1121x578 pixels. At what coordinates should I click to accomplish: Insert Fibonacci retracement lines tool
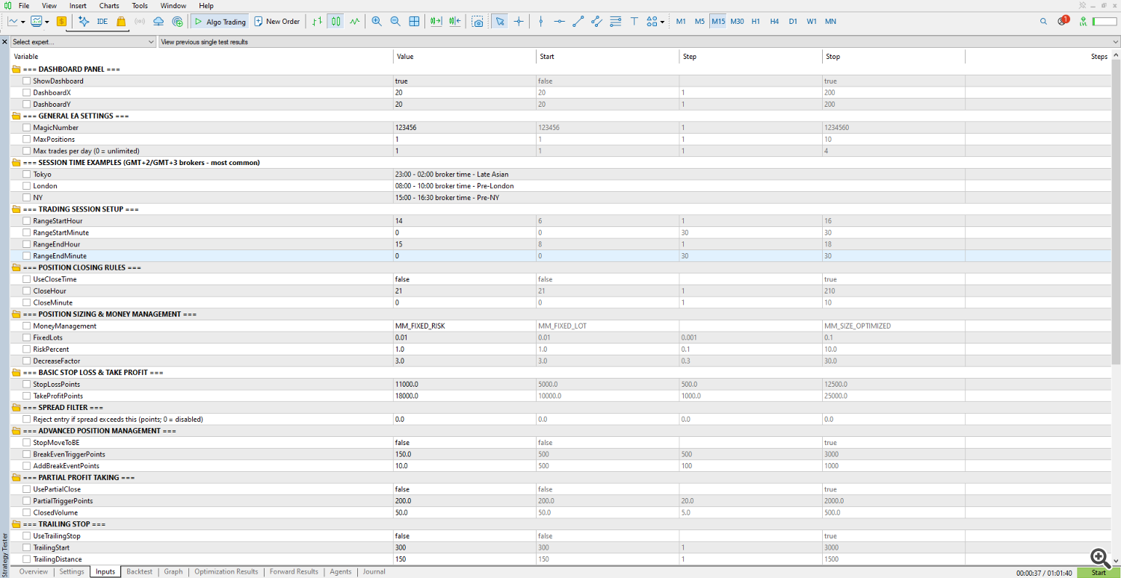click(x=615, y=22)
